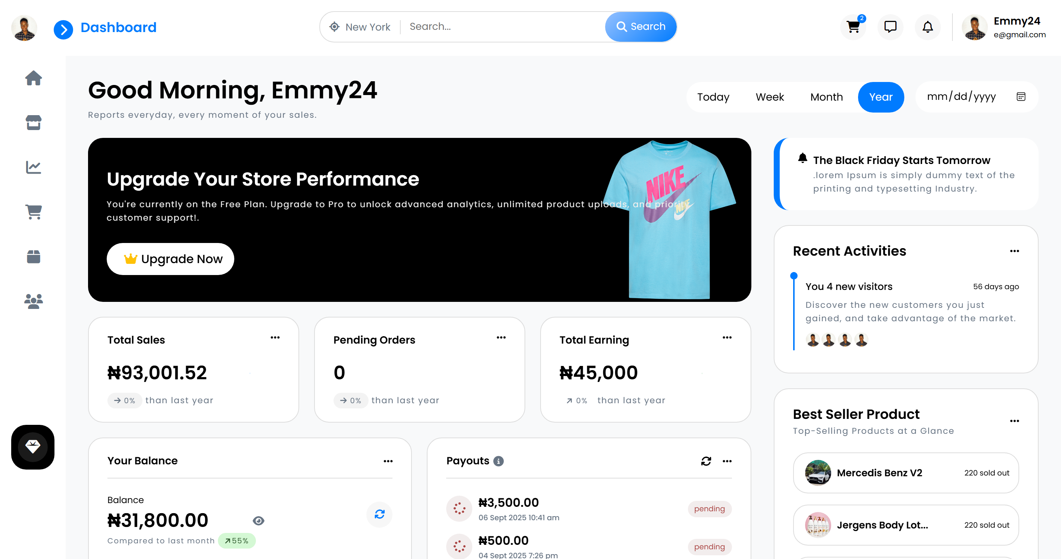
Task: Open the notifications bell icon
Action: (927, 27)
